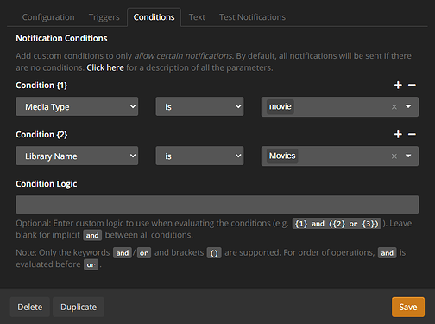This screenshot has height=324, width=435.
Task: Save the notification settings
Action: tap(408, 307)
